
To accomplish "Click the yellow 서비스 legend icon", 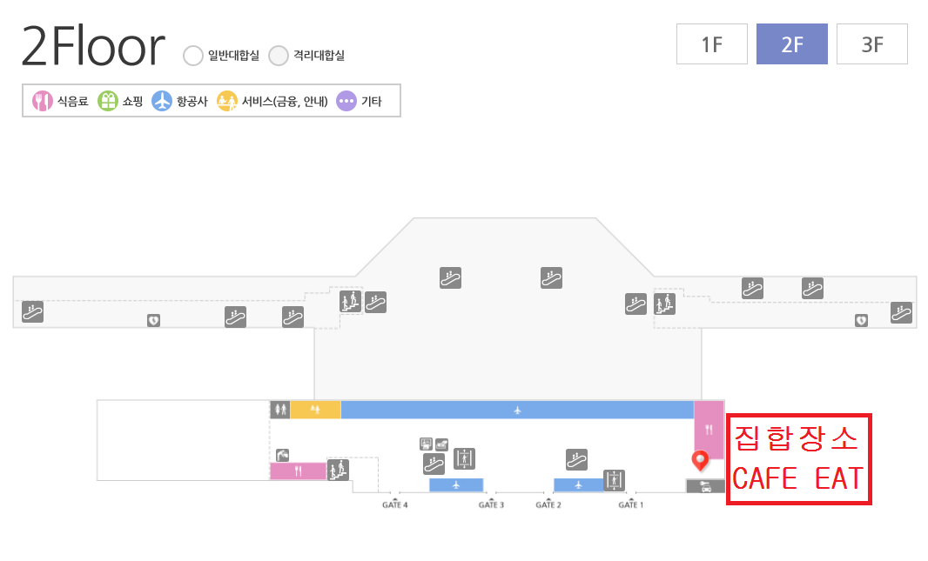I will 227,101.
